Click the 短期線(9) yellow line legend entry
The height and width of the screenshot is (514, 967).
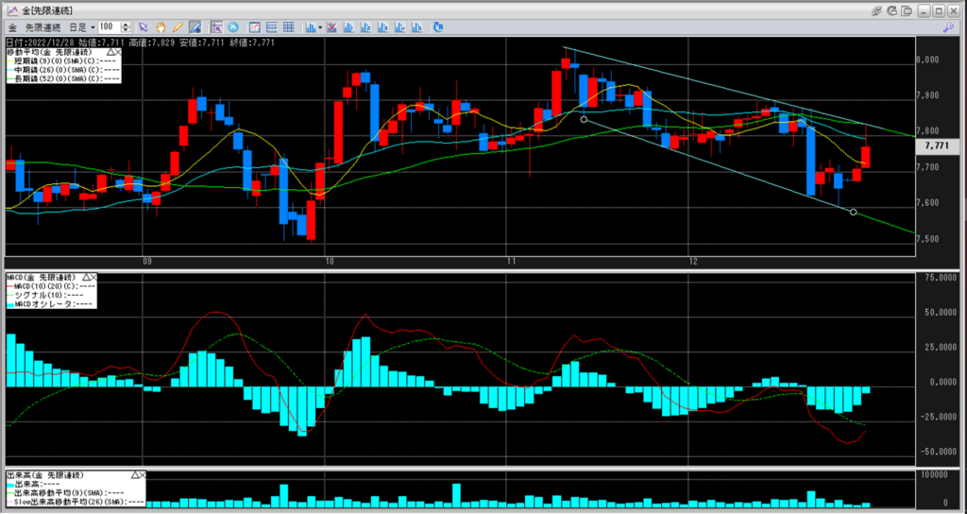tap(63, 61)
